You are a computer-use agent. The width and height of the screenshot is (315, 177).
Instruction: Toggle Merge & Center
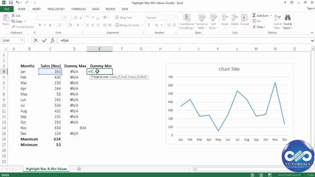coord(127,25)
